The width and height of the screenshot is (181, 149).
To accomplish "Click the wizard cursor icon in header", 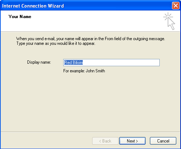I will click(x=169, y=21).
